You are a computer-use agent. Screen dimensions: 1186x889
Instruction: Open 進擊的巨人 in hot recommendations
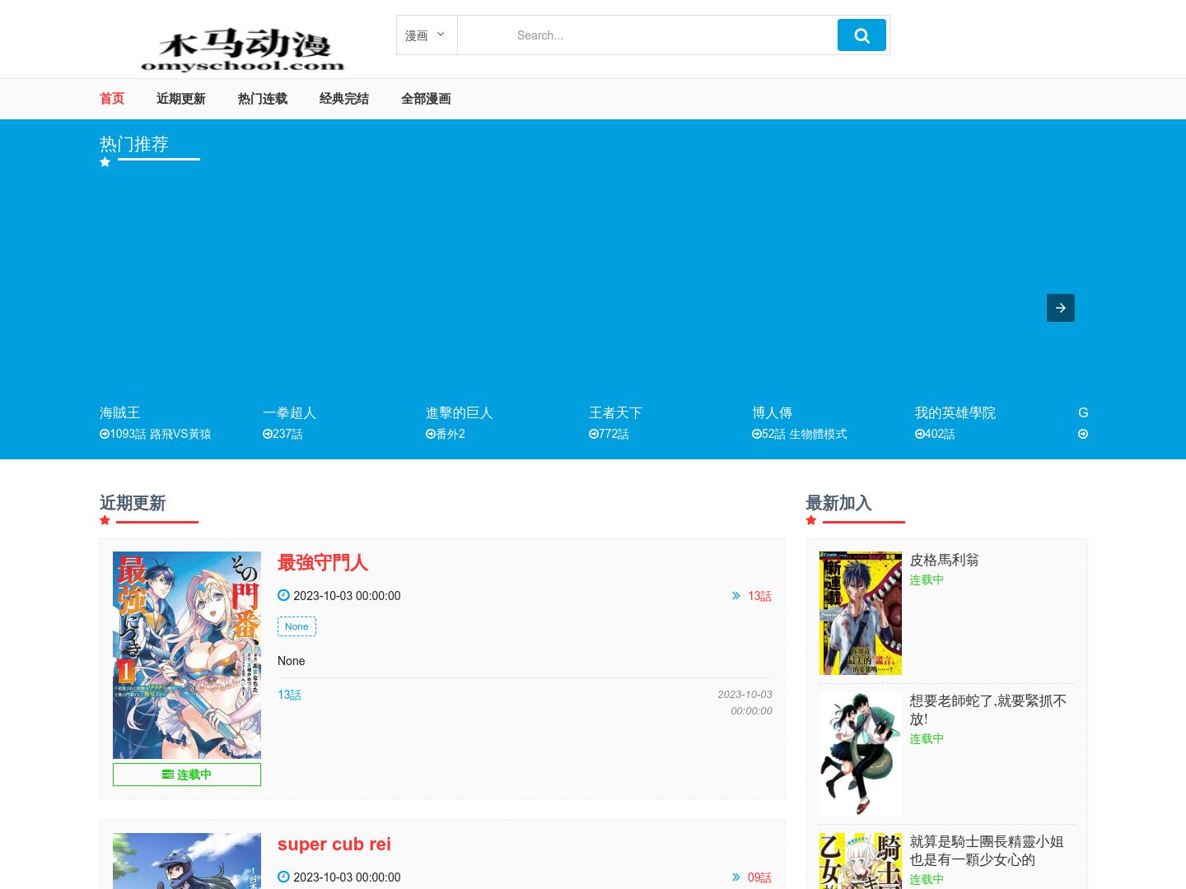click(x=460, y=412)
